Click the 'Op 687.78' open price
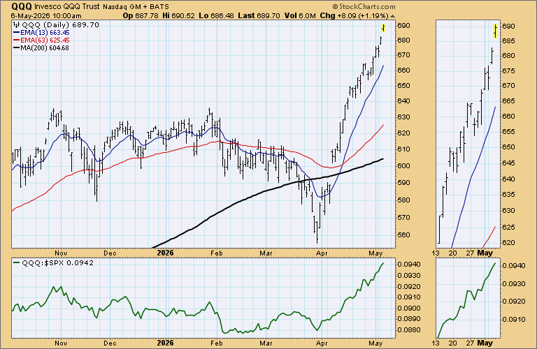Screen dimensions: 537x349 pyautogui.click(x=141, y=16)
